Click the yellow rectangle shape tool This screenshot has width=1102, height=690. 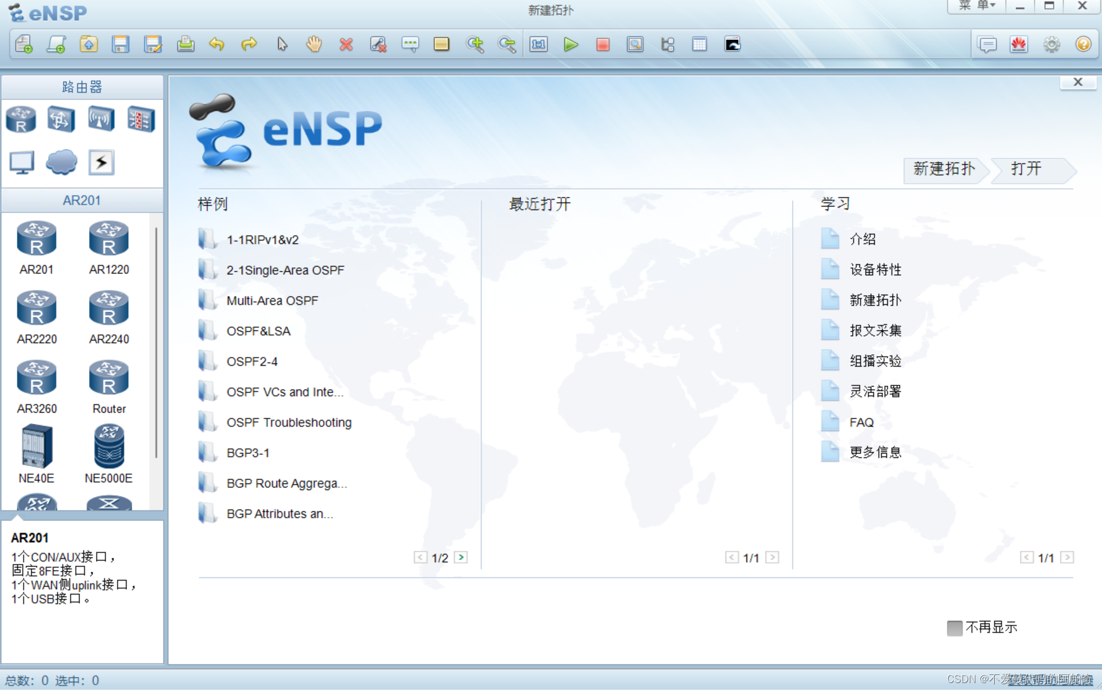point(441,44)
